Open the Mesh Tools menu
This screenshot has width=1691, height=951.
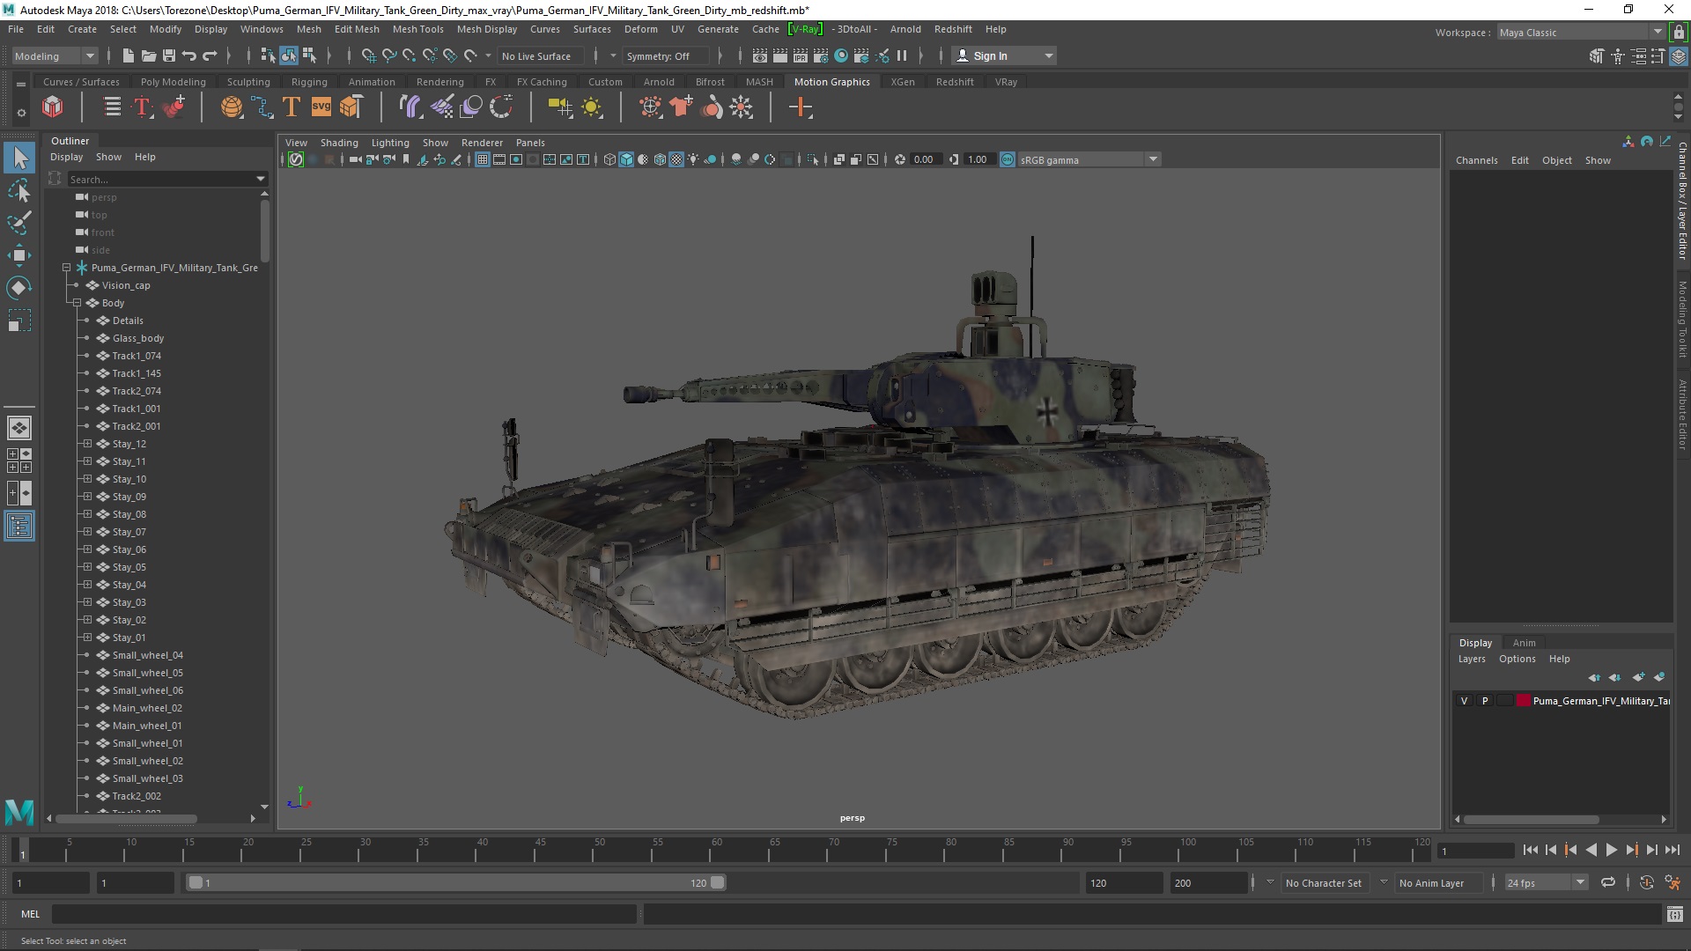pyautogui.click(x=417, y=29)
